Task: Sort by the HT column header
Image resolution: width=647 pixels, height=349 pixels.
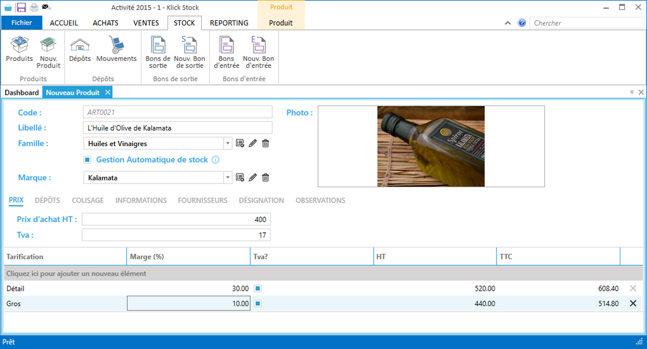Action: 435,256
